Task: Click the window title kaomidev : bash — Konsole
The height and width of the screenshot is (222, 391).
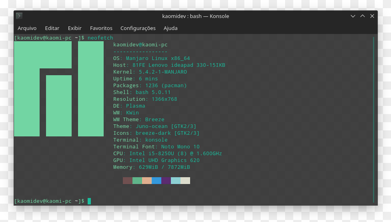Action: (195, 16)
